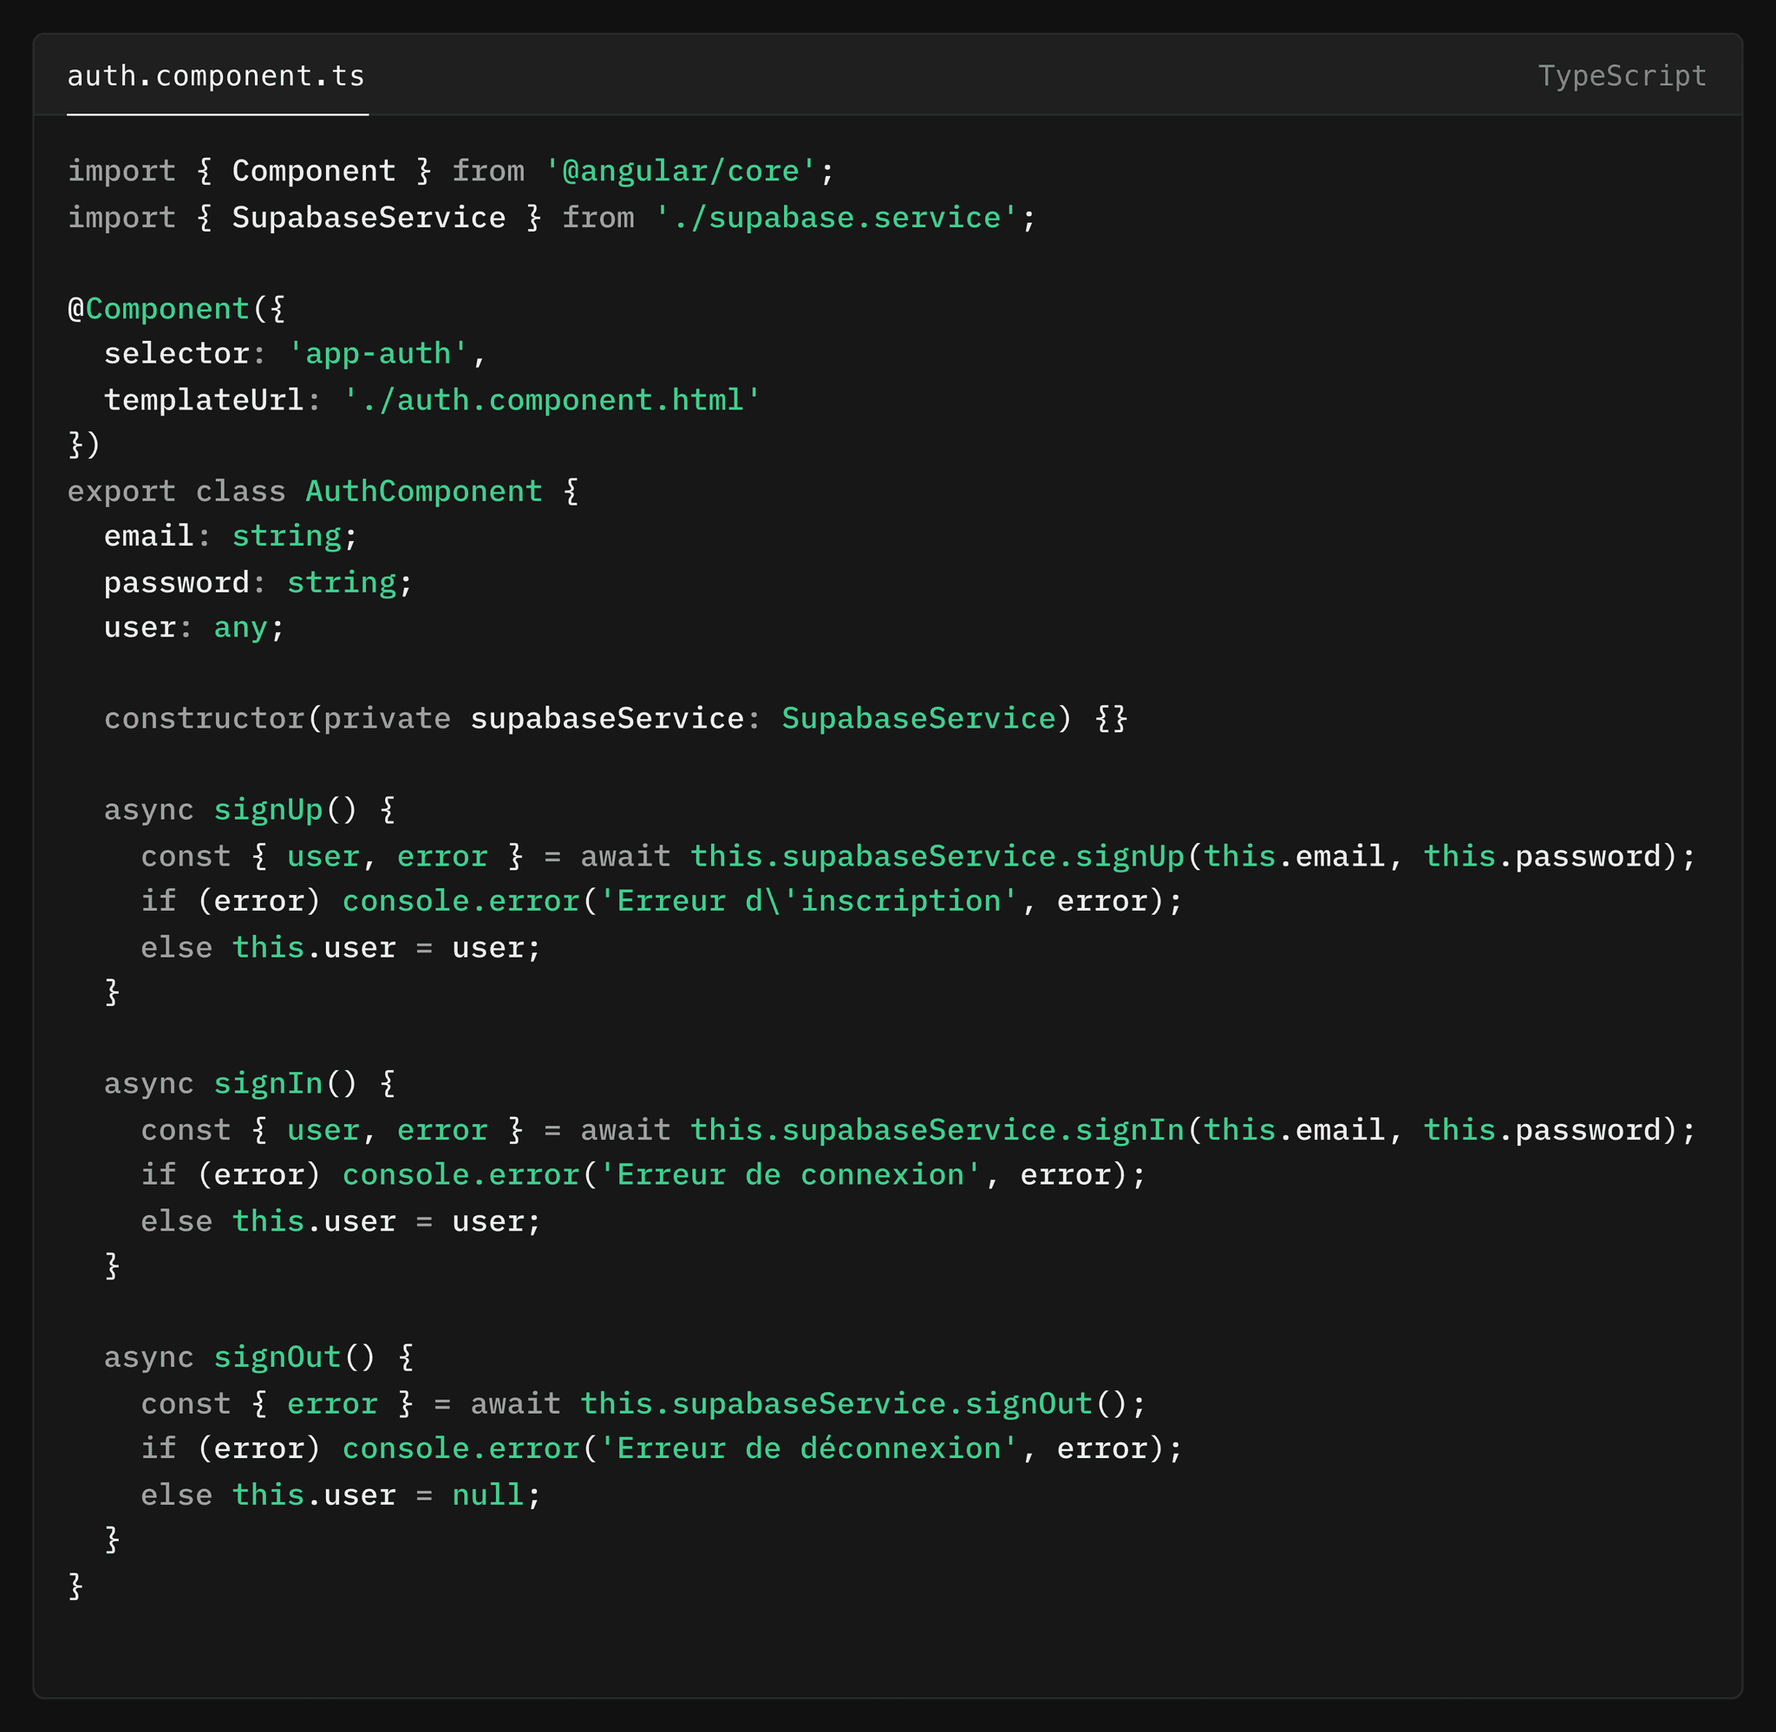
Task: Click the email property declaration
Action: (148, 537)
